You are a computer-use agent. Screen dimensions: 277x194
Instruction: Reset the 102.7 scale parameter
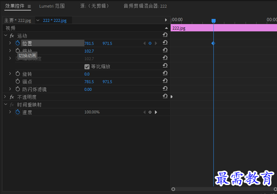click(x=165, y=50)
